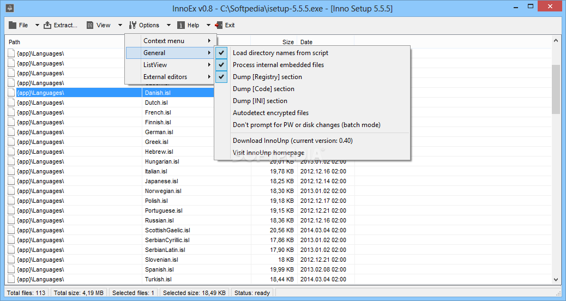Click file icon of the Norwegian.isl row

point(11,191)
